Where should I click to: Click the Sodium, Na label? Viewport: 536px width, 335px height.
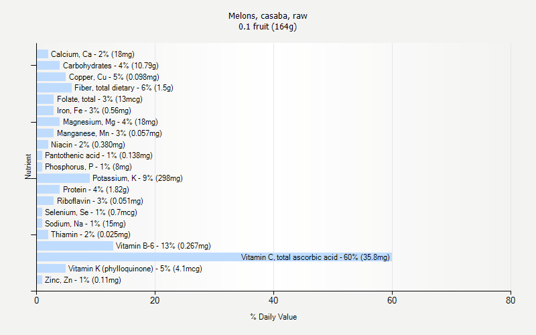coord(86,224)
